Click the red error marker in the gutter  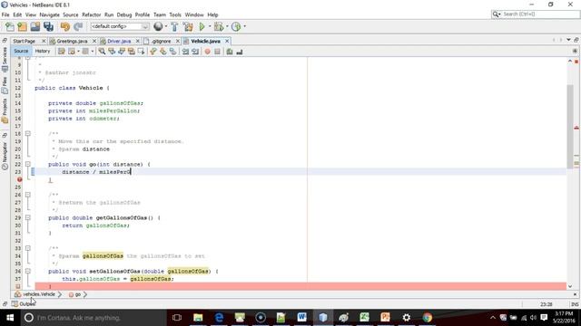(x=19, y=179)
